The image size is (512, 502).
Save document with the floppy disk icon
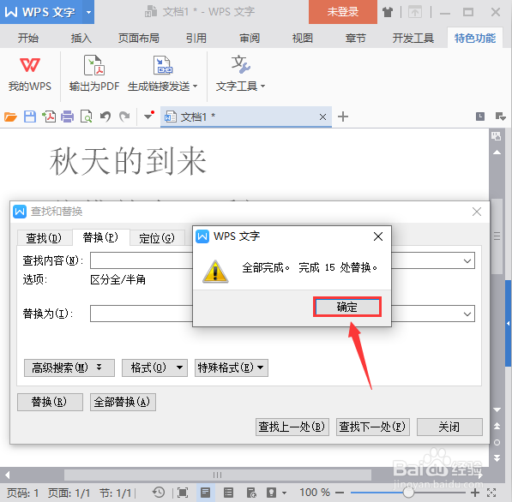pyautogui.click(x=30, y=117)
